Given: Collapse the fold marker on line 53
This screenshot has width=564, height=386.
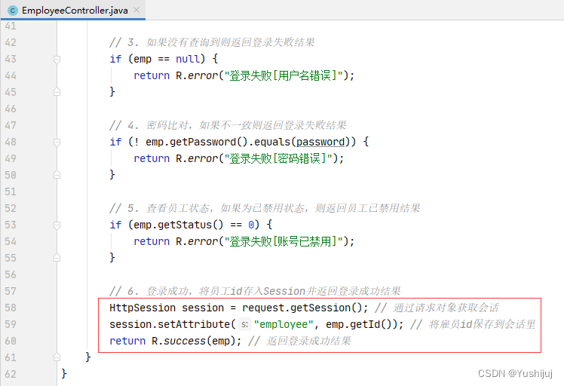Looking at the screenshot, I should (57, 225).
